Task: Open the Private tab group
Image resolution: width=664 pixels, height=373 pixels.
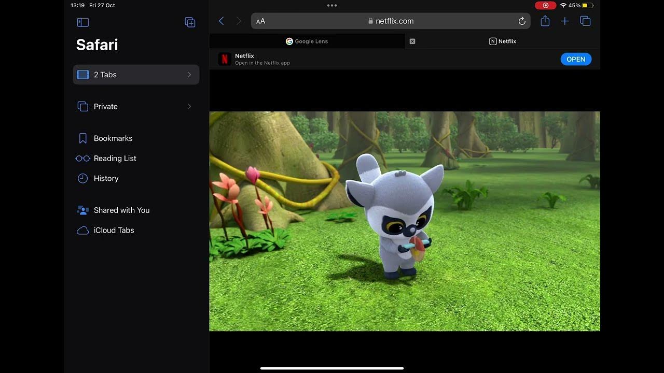Action: 136,106
